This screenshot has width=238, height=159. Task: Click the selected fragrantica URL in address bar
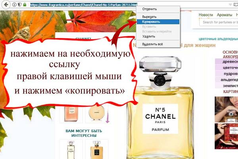click(x=83, y=5)
